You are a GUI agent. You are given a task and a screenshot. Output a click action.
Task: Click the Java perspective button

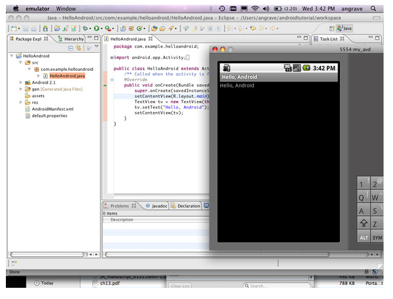[x=345, y=28]
